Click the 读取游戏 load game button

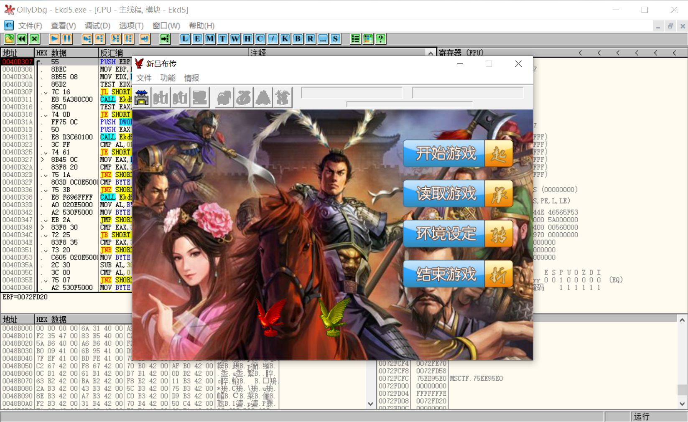click(458, 193)
